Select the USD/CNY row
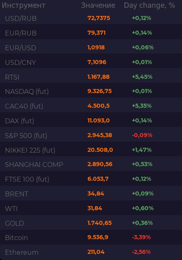Image resolution: width=182 pixels, height=260 pixels. click(91, 62)
